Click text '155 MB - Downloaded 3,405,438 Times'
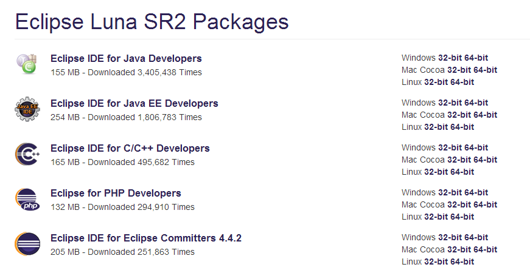Viewport: 530px width, 270px height. 126,72
